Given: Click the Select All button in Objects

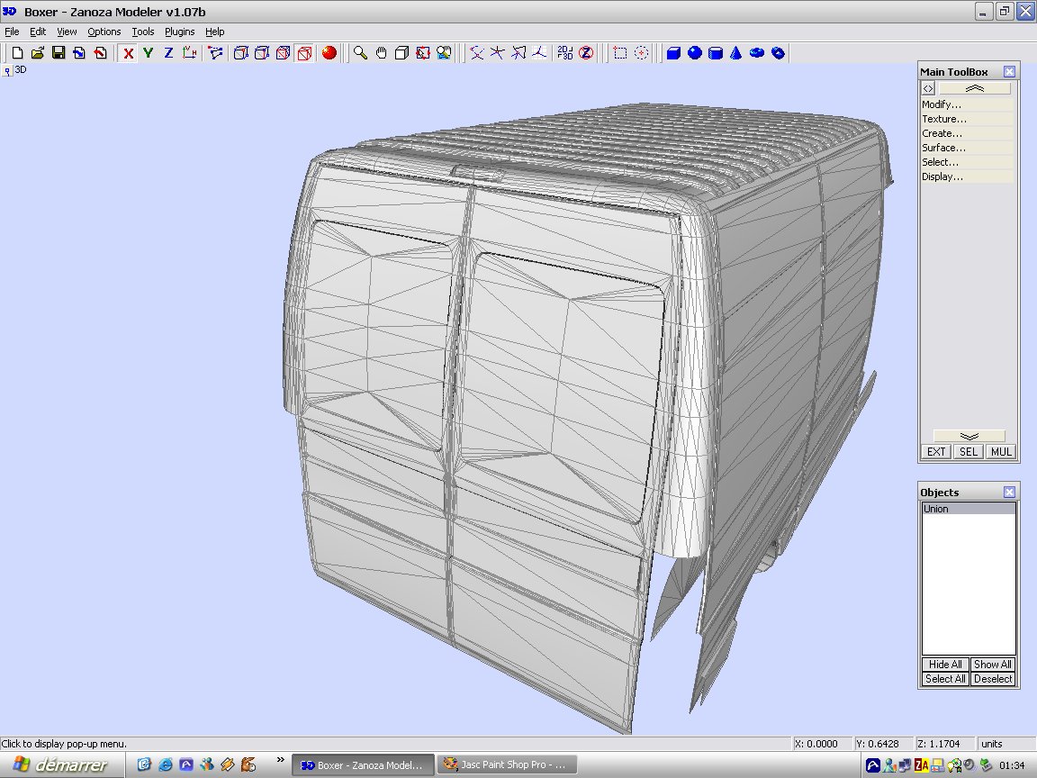Looking at the screenshot, I should click(x=945, y=679).
